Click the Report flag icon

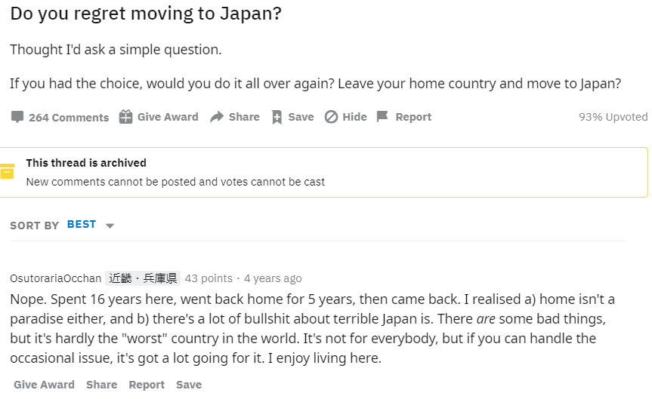pos(382,117)
